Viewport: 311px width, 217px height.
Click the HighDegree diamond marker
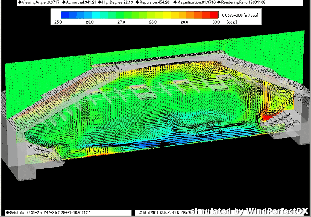pyautogui.click(x=100, y=3)
